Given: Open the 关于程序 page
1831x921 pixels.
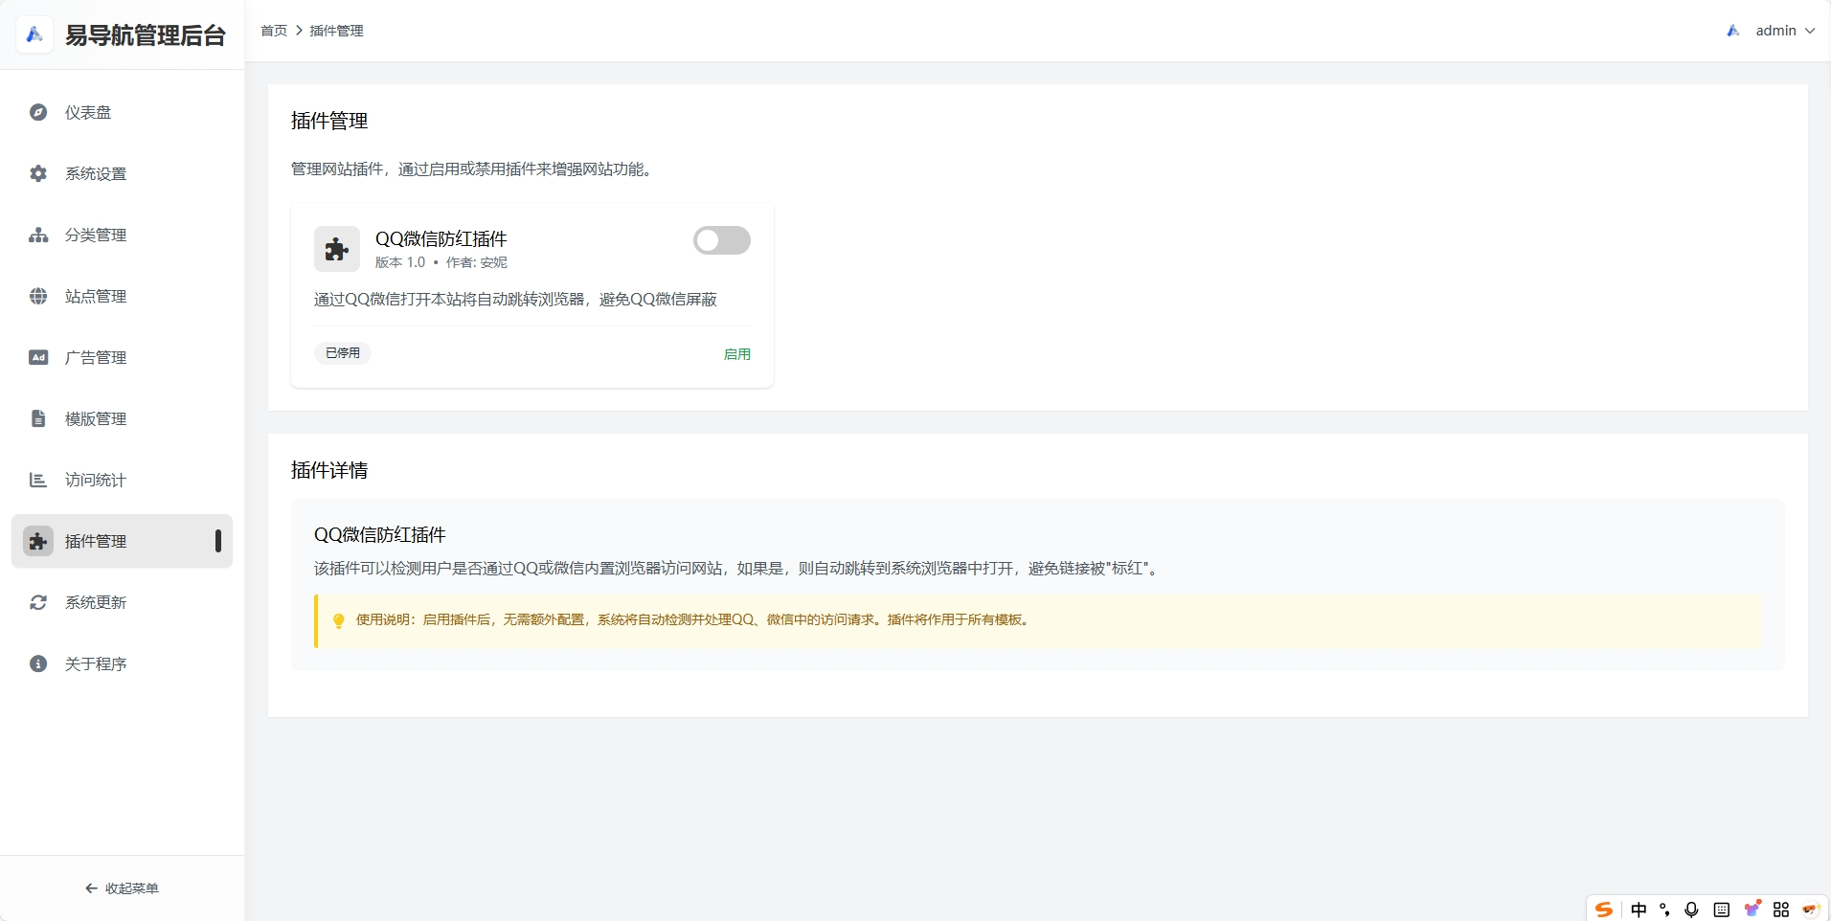Looking at the screenshot, I should coord(96,663).
